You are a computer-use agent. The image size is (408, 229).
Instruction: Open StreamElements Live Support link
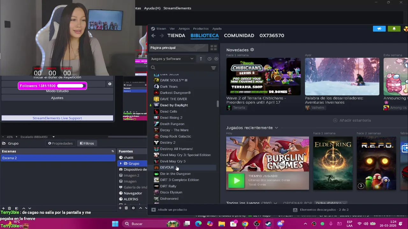click(57, 118)
